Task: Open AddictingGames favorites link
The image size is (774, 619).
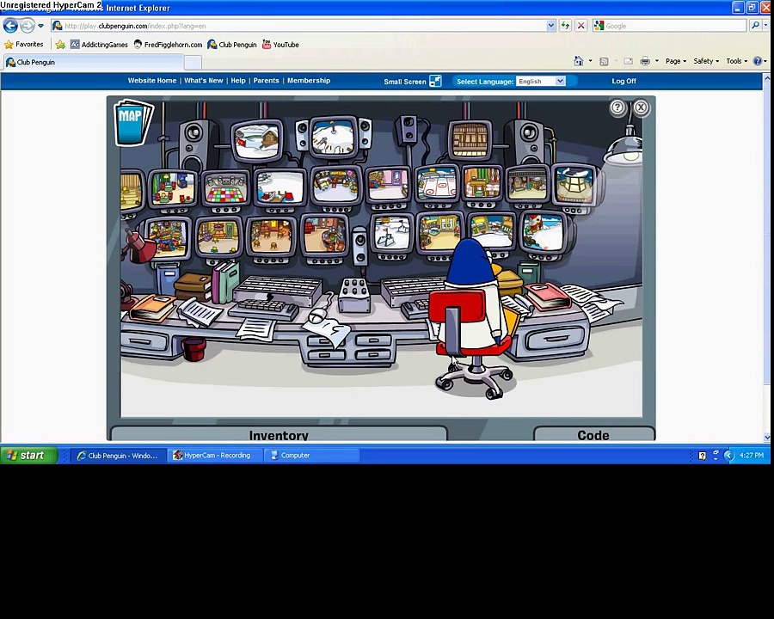Action: (99, 45)
